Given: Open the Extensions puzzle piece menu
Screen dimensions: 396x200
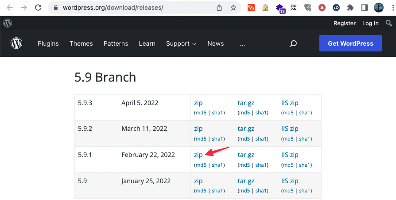Looking at the screenshot, I should pos(350,8).
